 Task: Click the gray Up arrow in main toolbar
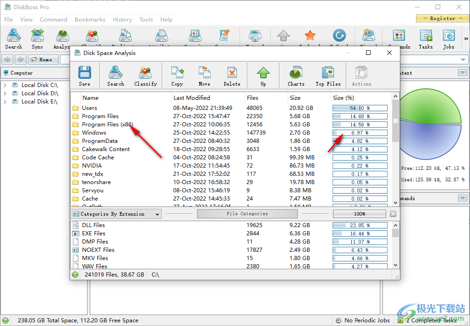tap(283, 36)
